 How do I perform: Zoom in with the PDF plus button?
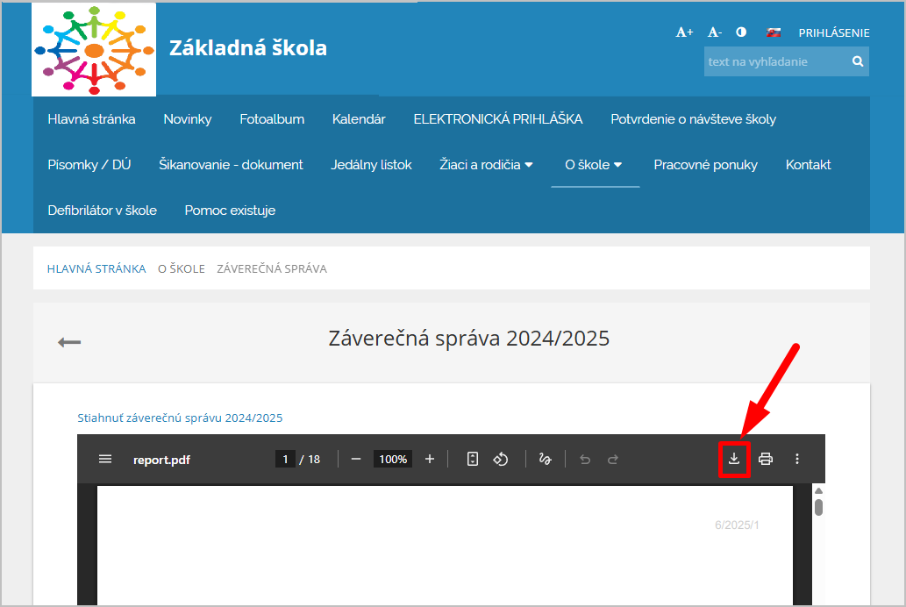click(x=430, y=459)
